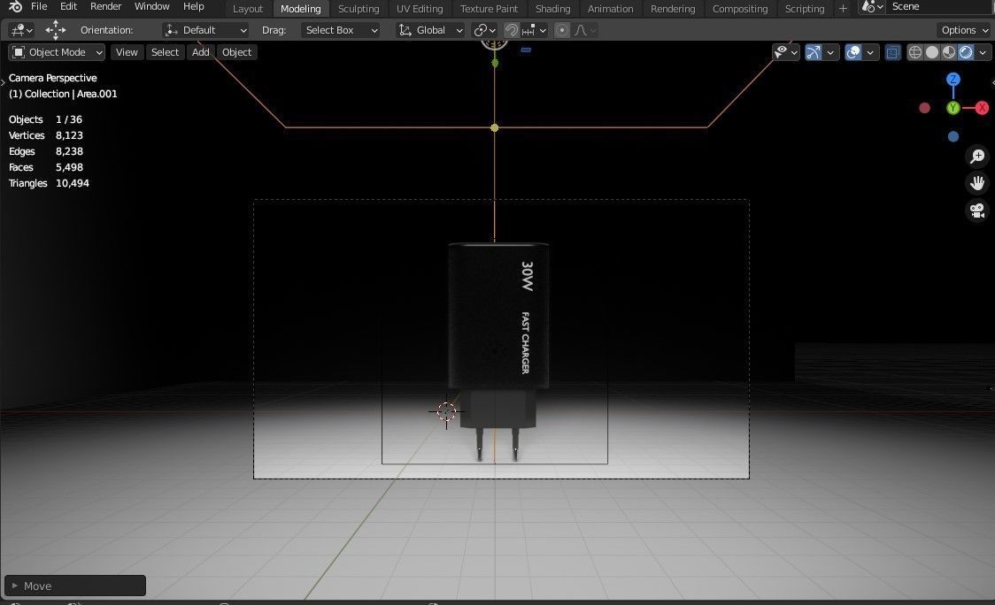The image size is (995, 605).
Task: Activate Rendered viewport shading
Action: pos(966,51)
